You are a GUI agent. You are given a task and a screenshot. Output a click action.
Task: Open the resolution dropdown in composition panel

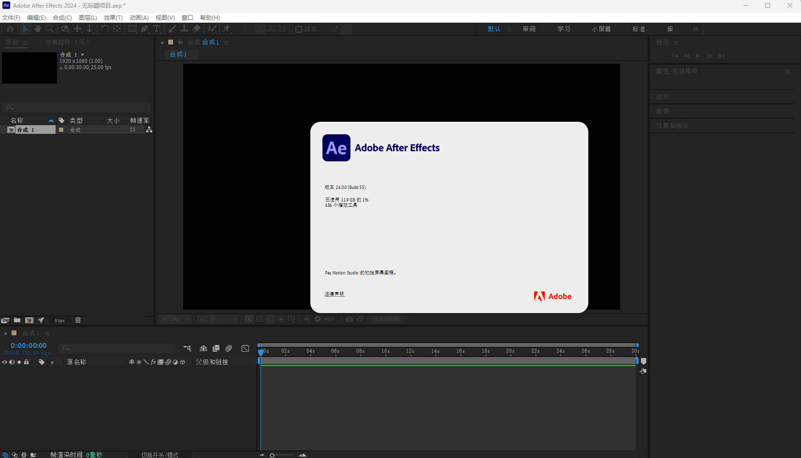[x=217, y=319]
